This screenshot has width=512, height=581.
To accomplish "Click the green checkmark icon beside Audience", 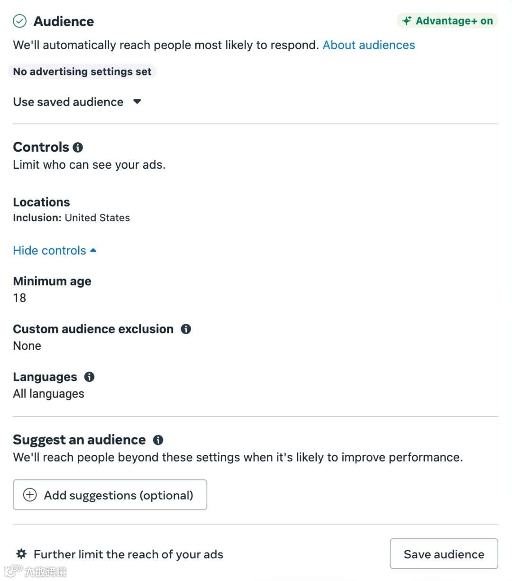I will point(19,21).
